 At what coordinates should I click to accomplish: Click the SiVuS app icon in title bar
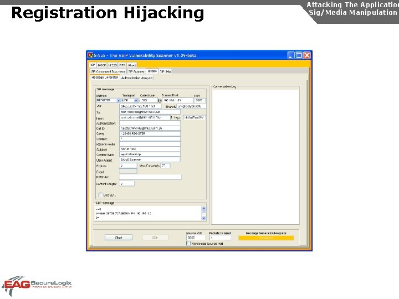(90, 55)
